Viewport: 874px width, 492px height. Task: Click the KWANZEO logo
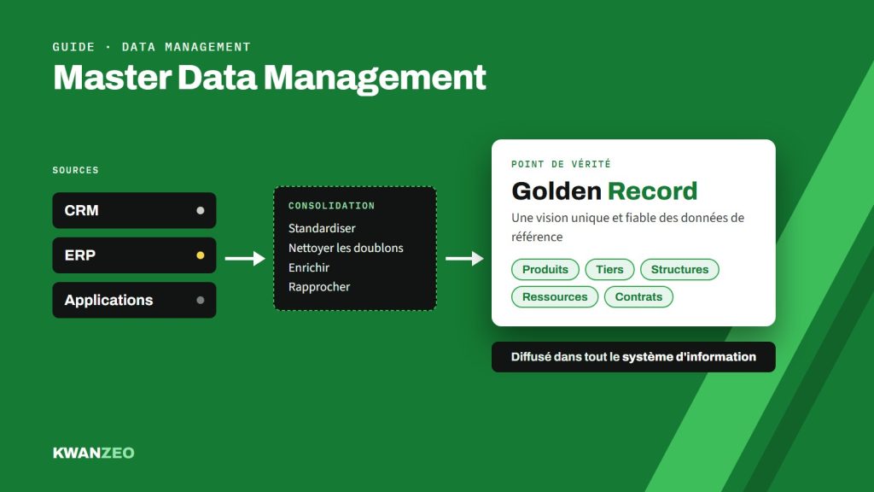pyautogui.click(x=94, y=453)
